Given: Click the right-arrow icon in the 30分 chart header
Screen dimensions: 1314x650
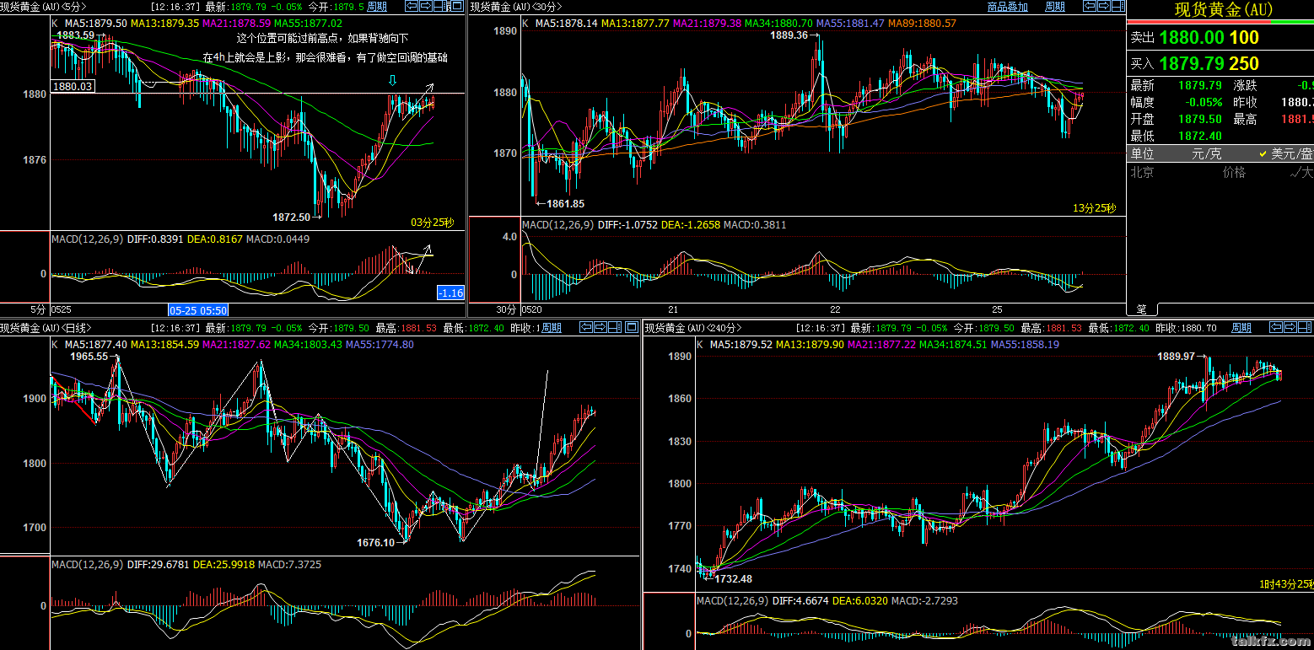Looking at the screenshot, I should tap(1104, 6).
